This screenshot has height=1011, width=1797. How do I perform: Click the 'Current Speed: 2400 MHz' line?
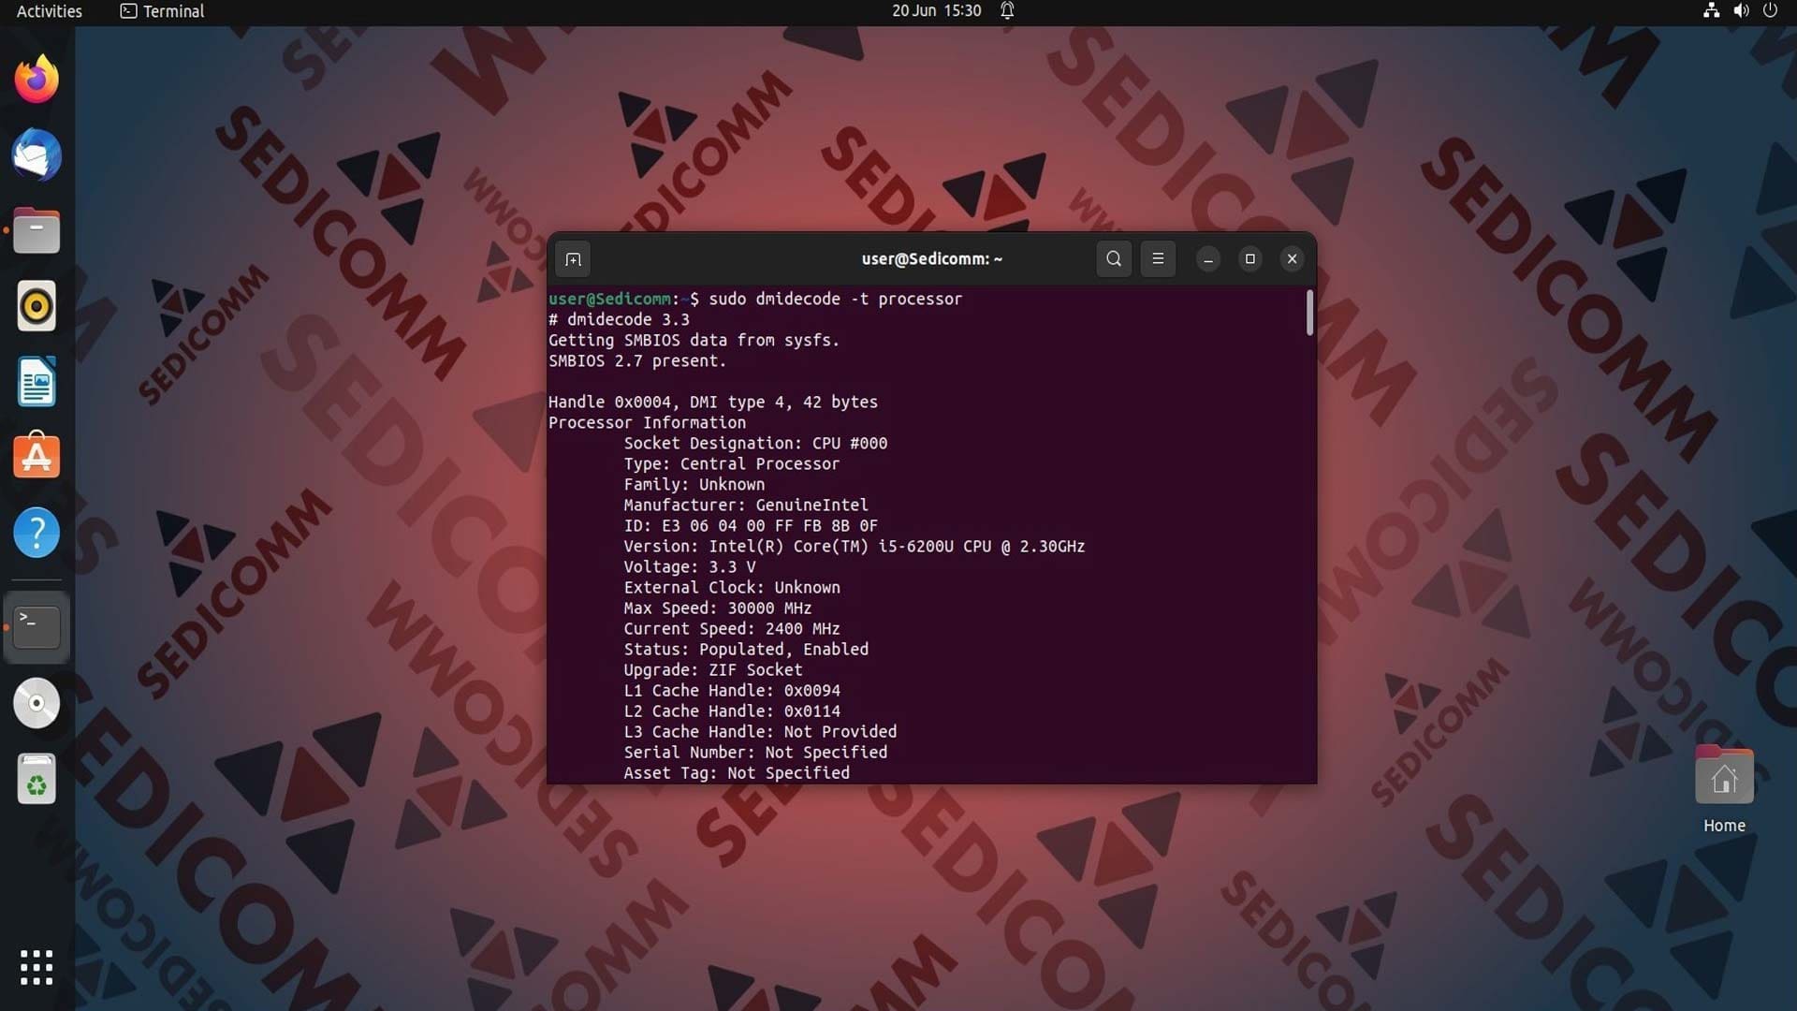[x=732, y=629]
